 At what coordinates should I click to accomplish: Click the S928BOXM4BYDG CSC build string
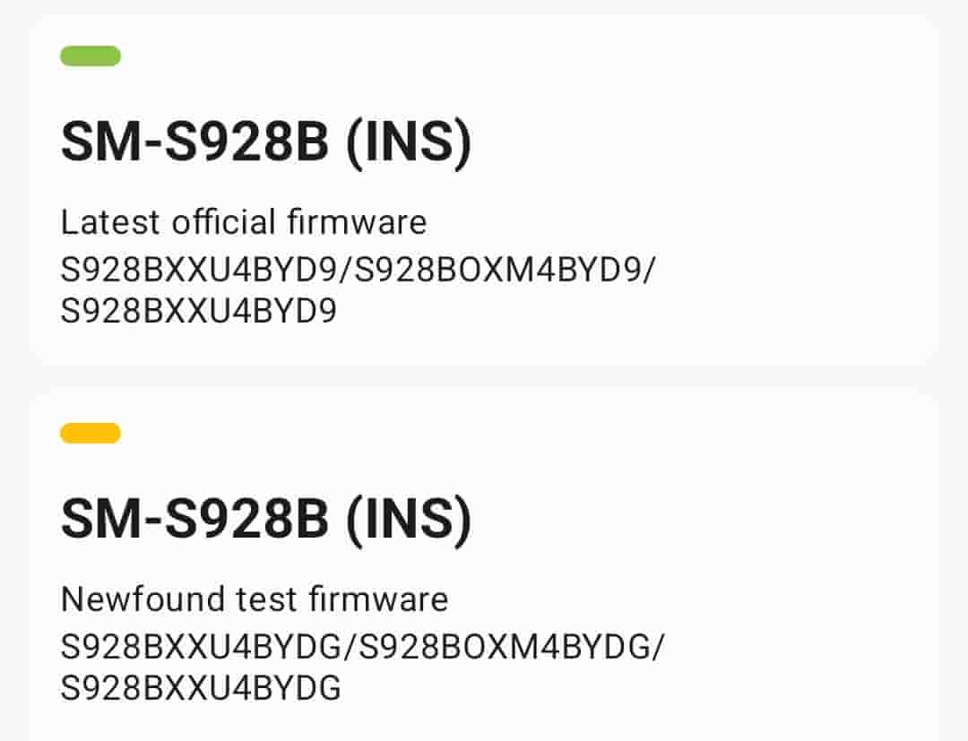pos(506,646)
